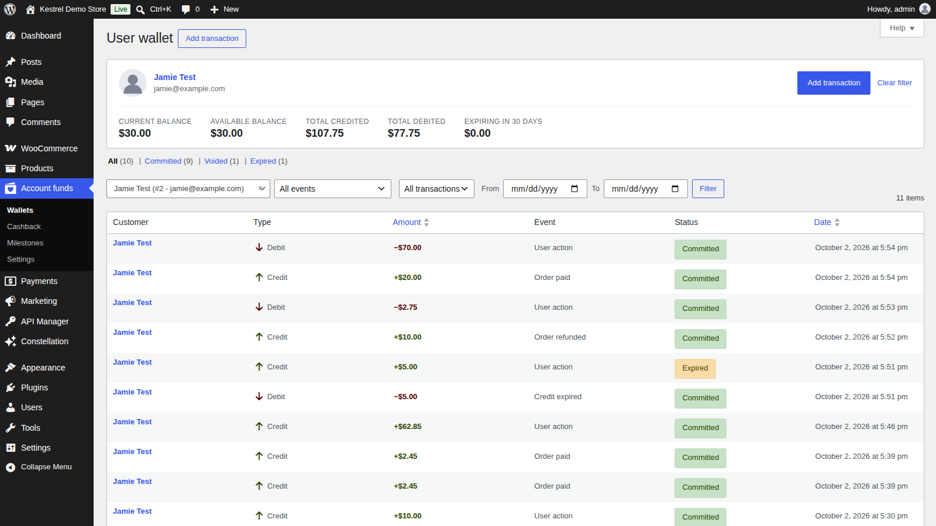Click the Credit expired event text
Viewport: 936px width, 526px height.
pos(558,397)
